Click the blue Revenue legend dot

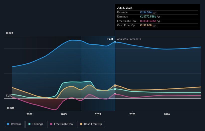pos(8,124)
